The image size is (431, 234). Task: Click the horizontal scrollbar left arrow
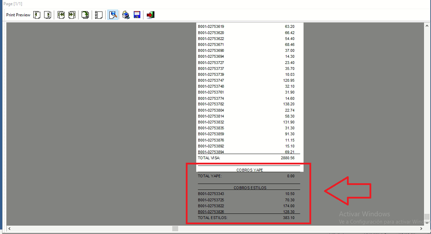point(10,229)
